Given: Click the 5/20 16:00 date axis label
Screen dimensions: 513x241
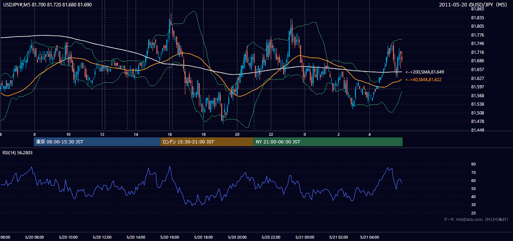Looking at the screenshot, I should click(x=169, y=237).
